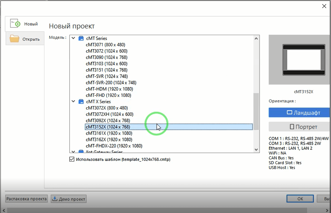Choose Ландшафт orientation
This screenshot has width=331, height=213.
click(300, 113)
